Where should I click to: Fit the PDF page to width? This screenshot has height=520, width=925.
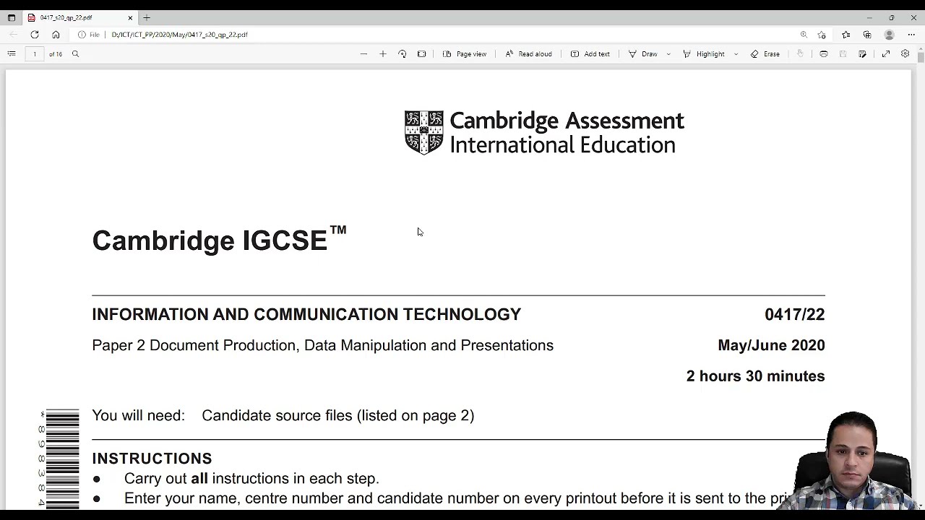click(422, 54)
